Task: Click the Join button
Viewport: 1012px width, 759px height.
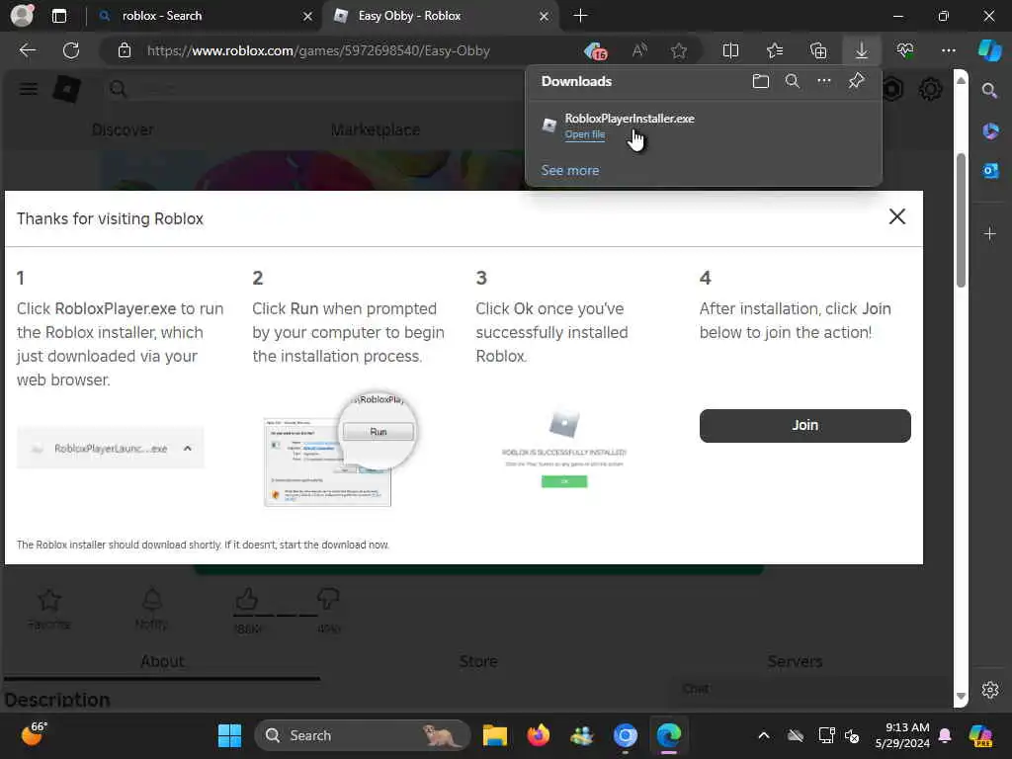Action: point(804,425)
